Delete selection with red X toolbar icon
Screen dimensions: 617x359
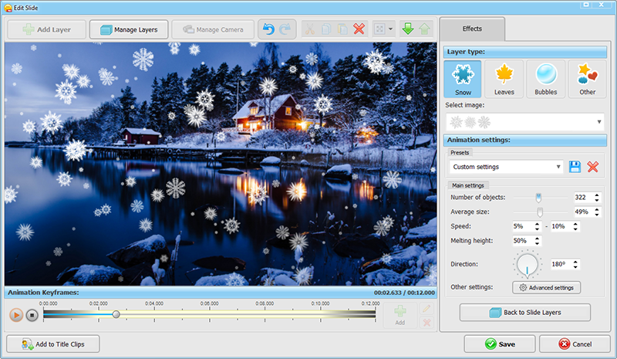[x=359, y=29]
